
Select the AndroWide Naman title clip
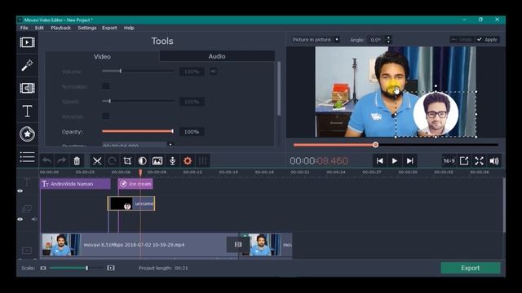click(76, 184)
